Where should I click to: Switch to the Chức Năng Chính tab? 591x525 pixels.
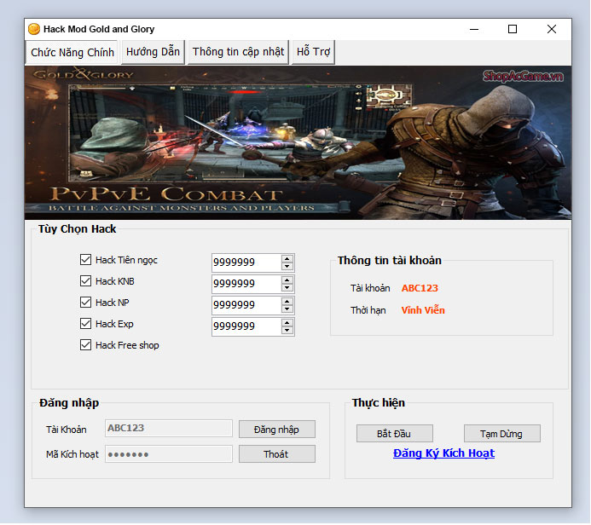pos(72,52)
